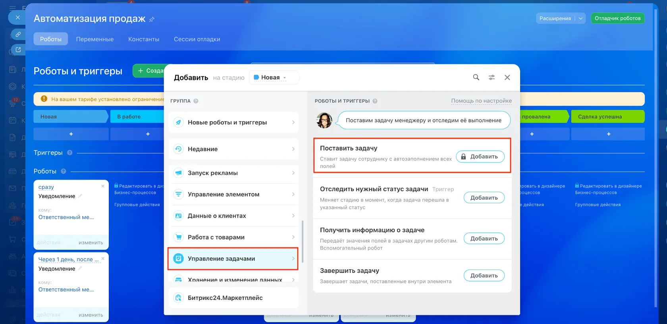Open the Битрикс24.Маркетплейс group
Viewport: 667px width, 324px height.
[x=233, y=298]
